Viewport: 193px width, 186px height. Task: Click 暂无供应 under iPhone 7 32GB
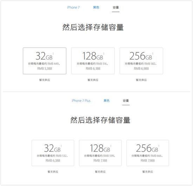[45, 80]
